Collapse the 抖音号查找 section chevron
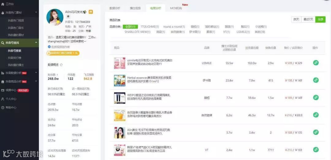Viewport: 331px width, 160px height. [36, 43]
